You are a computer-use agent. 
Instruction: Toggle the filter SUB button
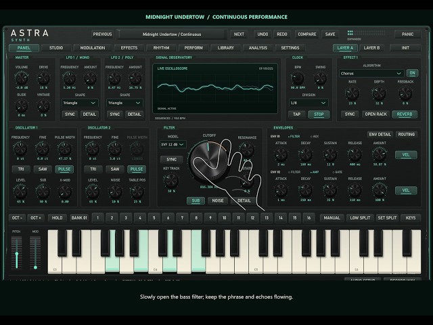click(196, 200)
